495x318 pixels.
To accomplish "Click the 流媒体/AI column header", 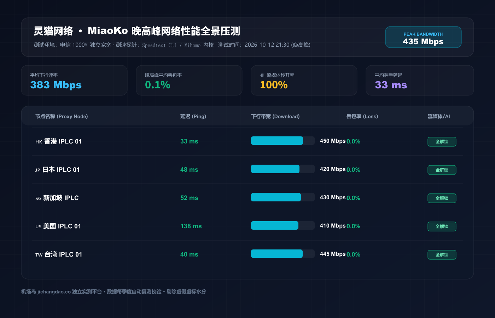I will pos(439,116).
